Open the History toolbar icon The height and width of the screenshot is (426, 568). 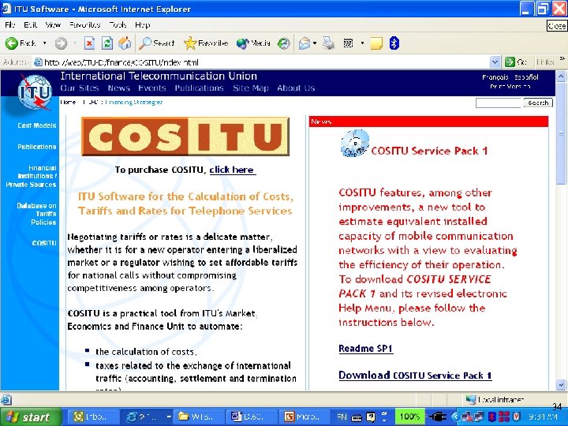point(284,43)
